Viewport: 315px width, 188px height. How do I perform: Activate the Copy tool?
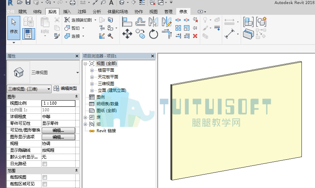[x=140, y=34]
